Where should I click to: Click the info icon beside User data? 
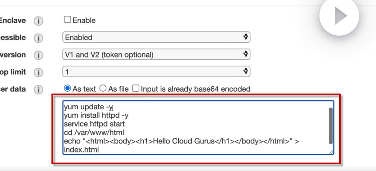pyautogui.click(x=38, y=90)
